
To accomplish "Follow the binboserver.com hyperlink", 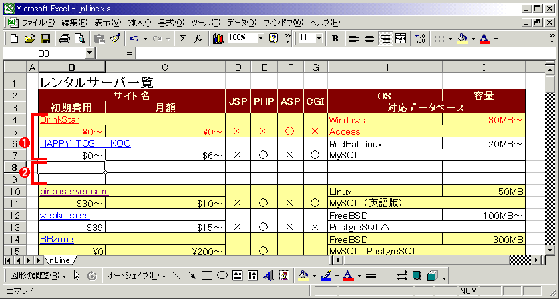I will coord(74,191).
